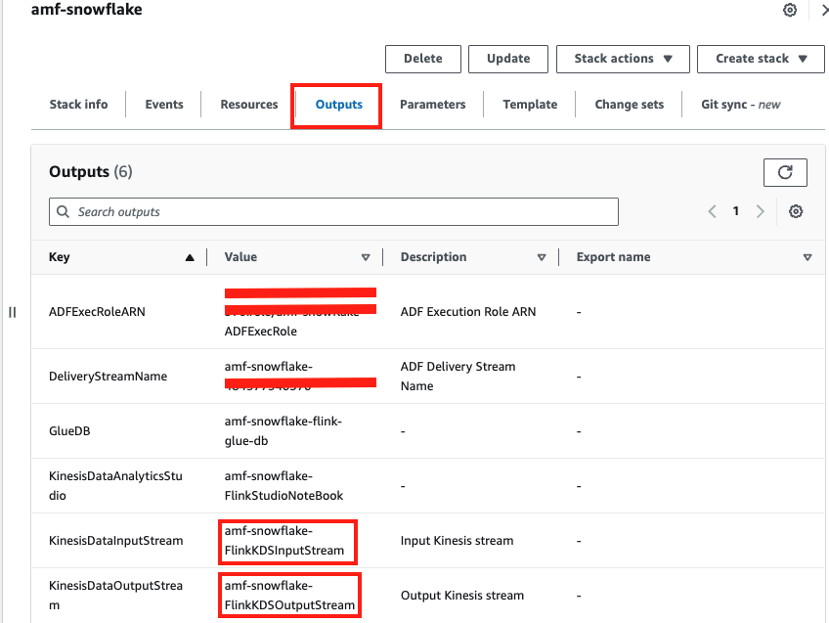Screen dimensions: 829x623
Task: Click the side panel resize handle
Action: (13, 312)
